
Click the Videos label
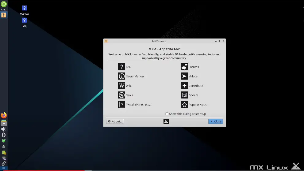tap(193, 76)
